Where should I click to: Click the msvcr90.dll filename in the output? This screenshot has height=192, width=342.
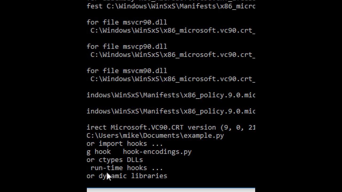click(x=145, y=22)
